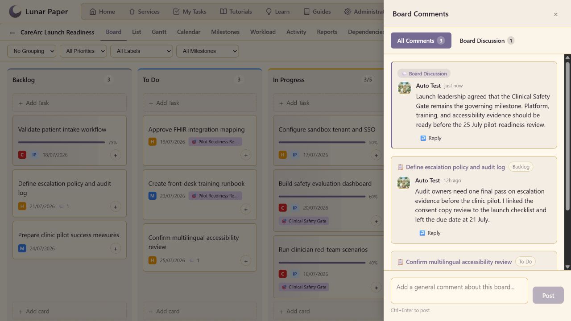Click plus icon on Approve FHIR integration mapping card
571x321 pixels.
(x=246, y=155)
